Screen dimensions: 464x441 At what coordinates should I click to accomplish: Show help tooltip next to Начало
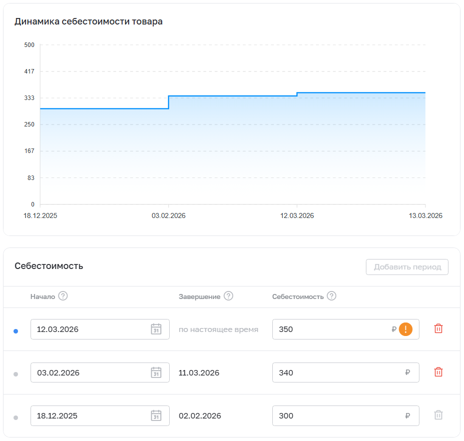click(x=63, y=296)
